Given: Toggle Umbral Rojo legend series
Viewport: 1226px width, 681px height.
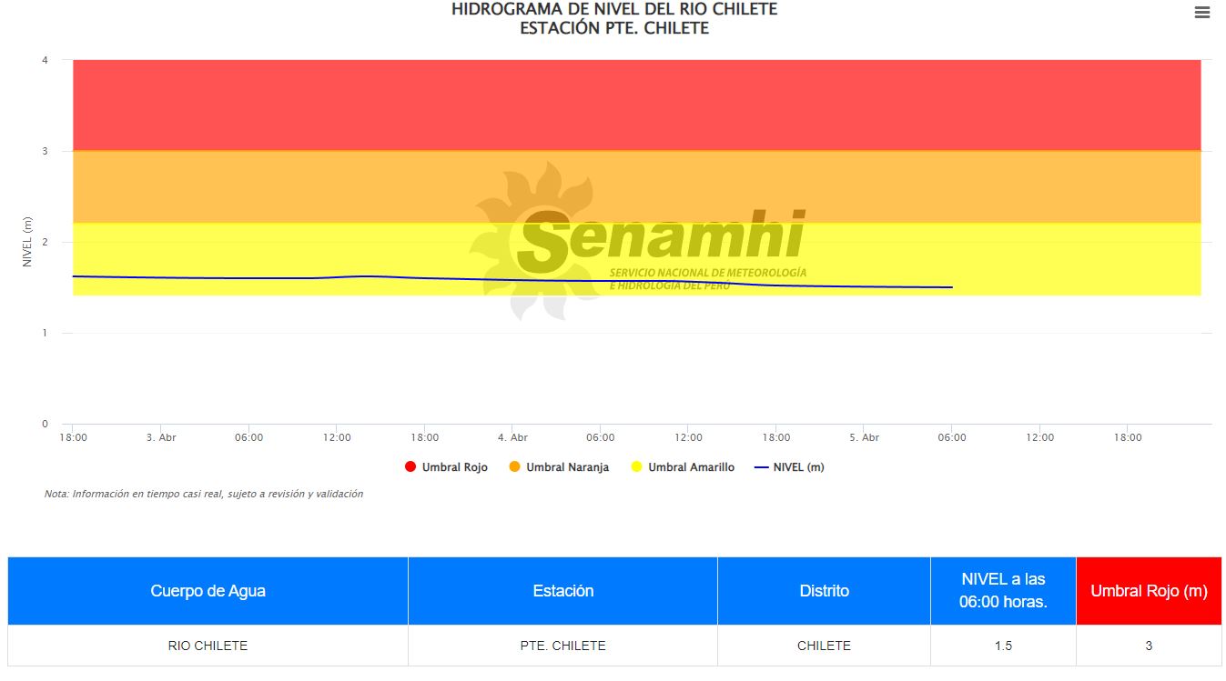Looking at the screenshot, I should pyautogui.click(x=446, y=467).
